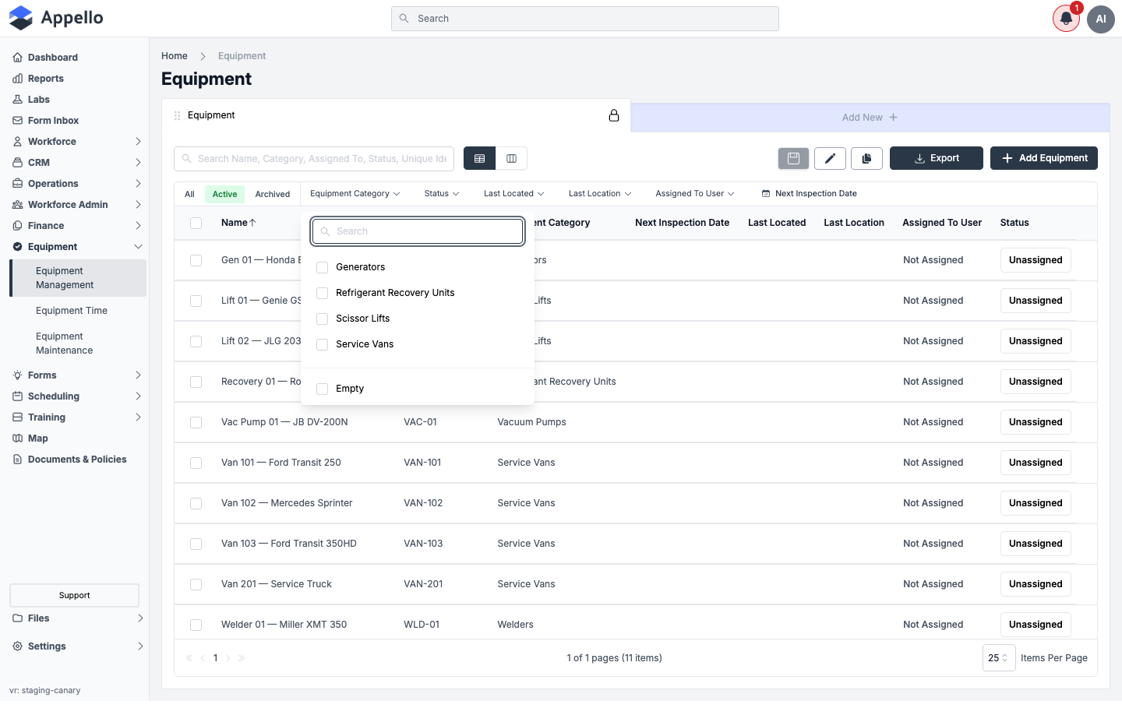1122x715 pixels.
Task: Open Equipment Maintenance submenu item
Action: click(65, 343)
